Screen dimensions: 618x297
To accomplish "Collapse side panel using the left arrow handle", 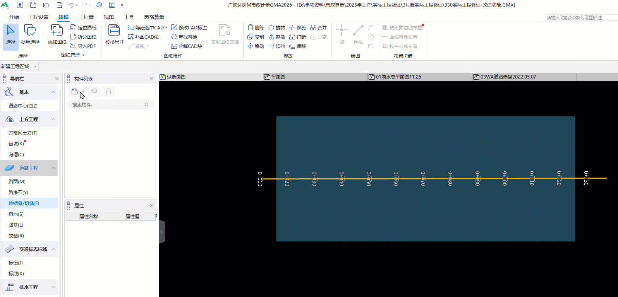I will coord(162,232).
